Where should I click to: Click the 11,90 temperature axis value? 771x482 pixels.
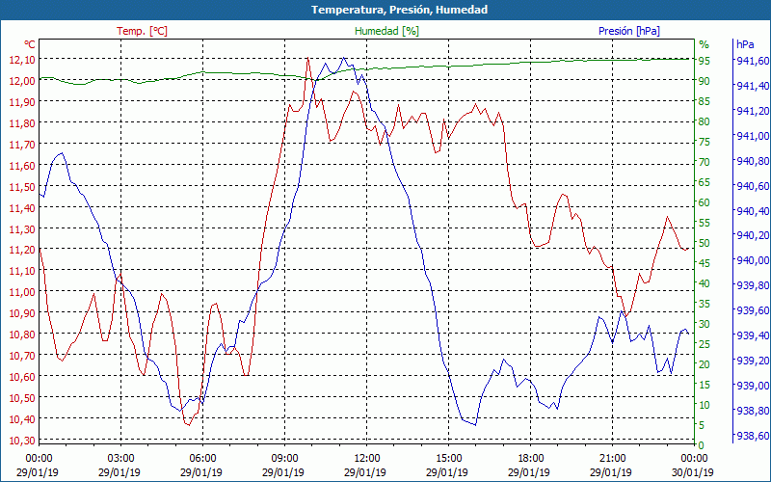click(22, 101)
